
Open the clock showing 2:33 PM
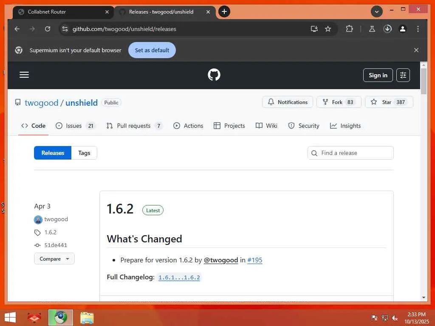(x=416, y=318)
